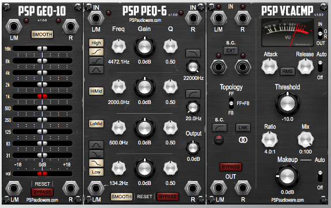
Task: Select the bell curve filter icon under High
Action: point(96,70)
